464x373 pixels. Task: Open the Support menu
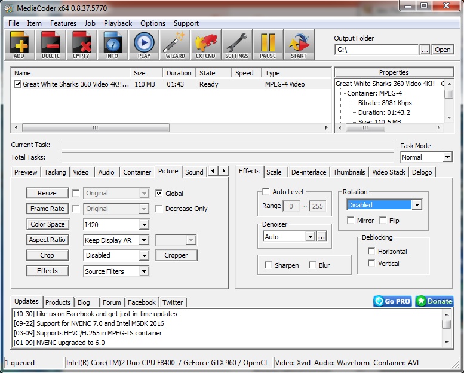pyautogui.click(x=186, y=23)
